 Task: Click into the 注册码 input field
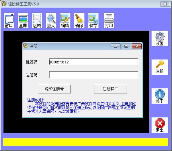(93, 75)
